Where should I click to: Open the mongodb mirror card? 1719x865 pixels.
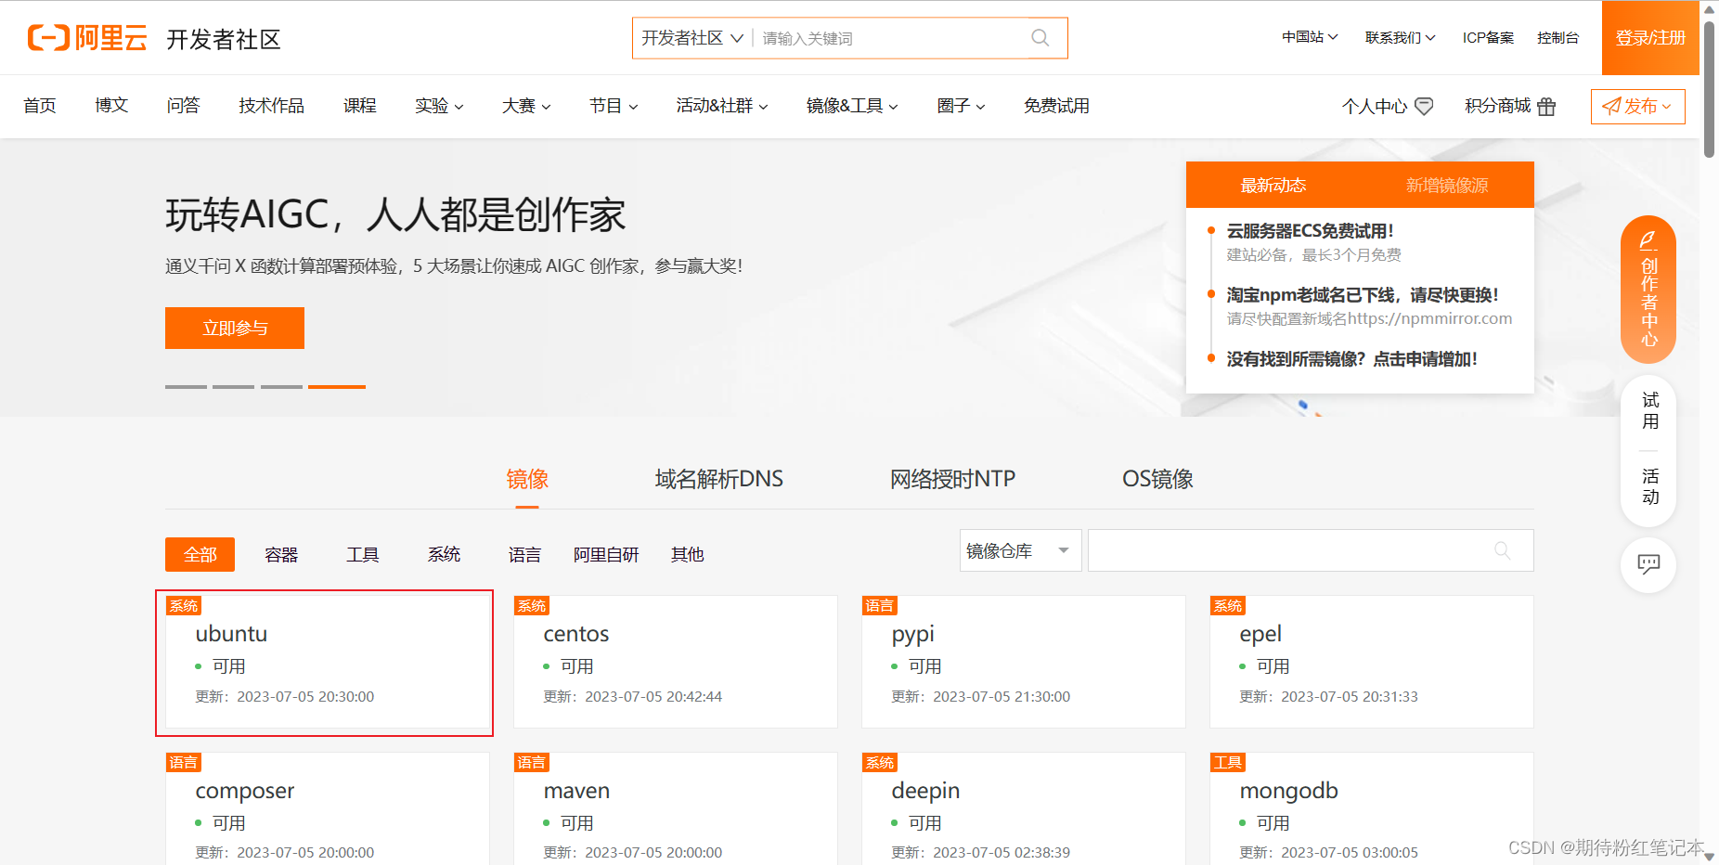1371,808
